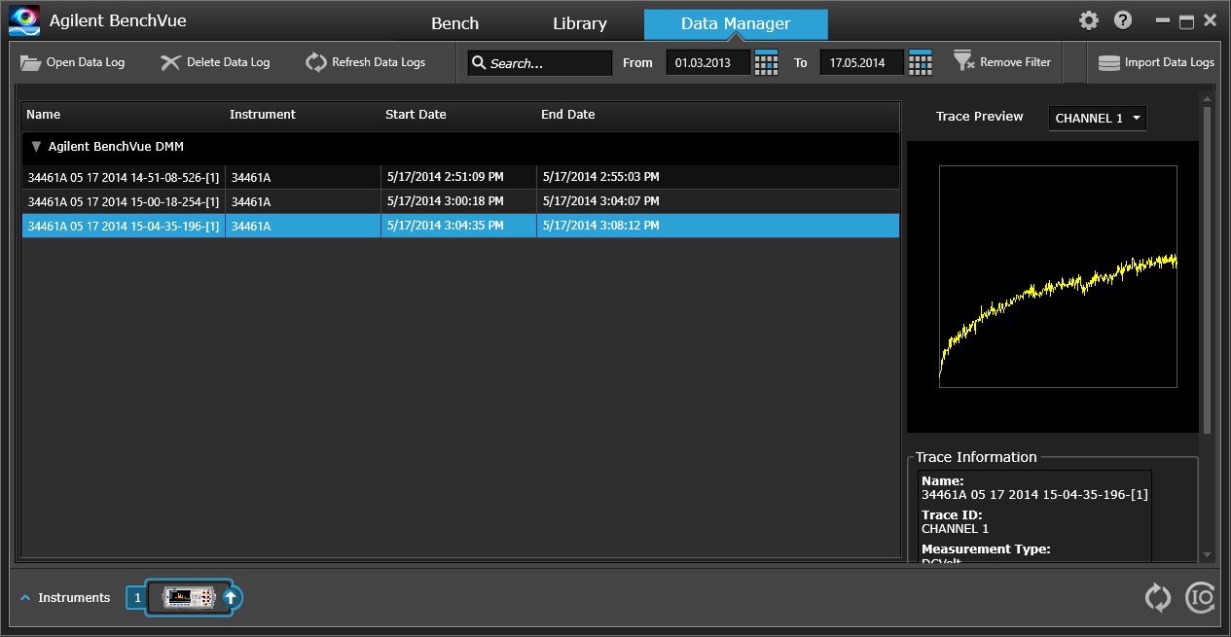Open the help question mark icon
Image resolution: width=1231 pixels, height=637 pixels.
click(1123, 20)
